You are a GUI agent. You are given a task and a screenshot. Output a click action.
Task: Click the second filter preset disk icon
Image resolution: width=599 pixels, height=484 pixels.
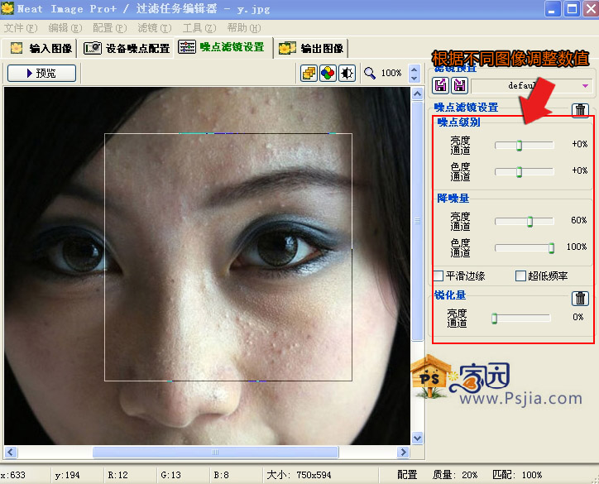click(459, 85)
